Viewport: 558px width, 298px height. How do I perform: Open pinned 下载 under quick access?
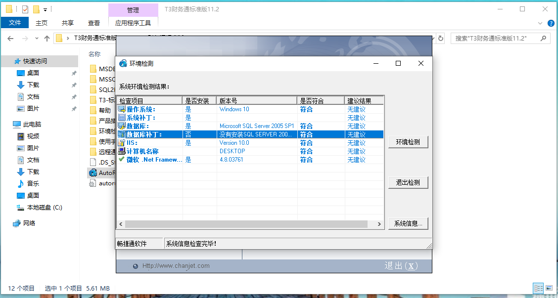point(33,85)
